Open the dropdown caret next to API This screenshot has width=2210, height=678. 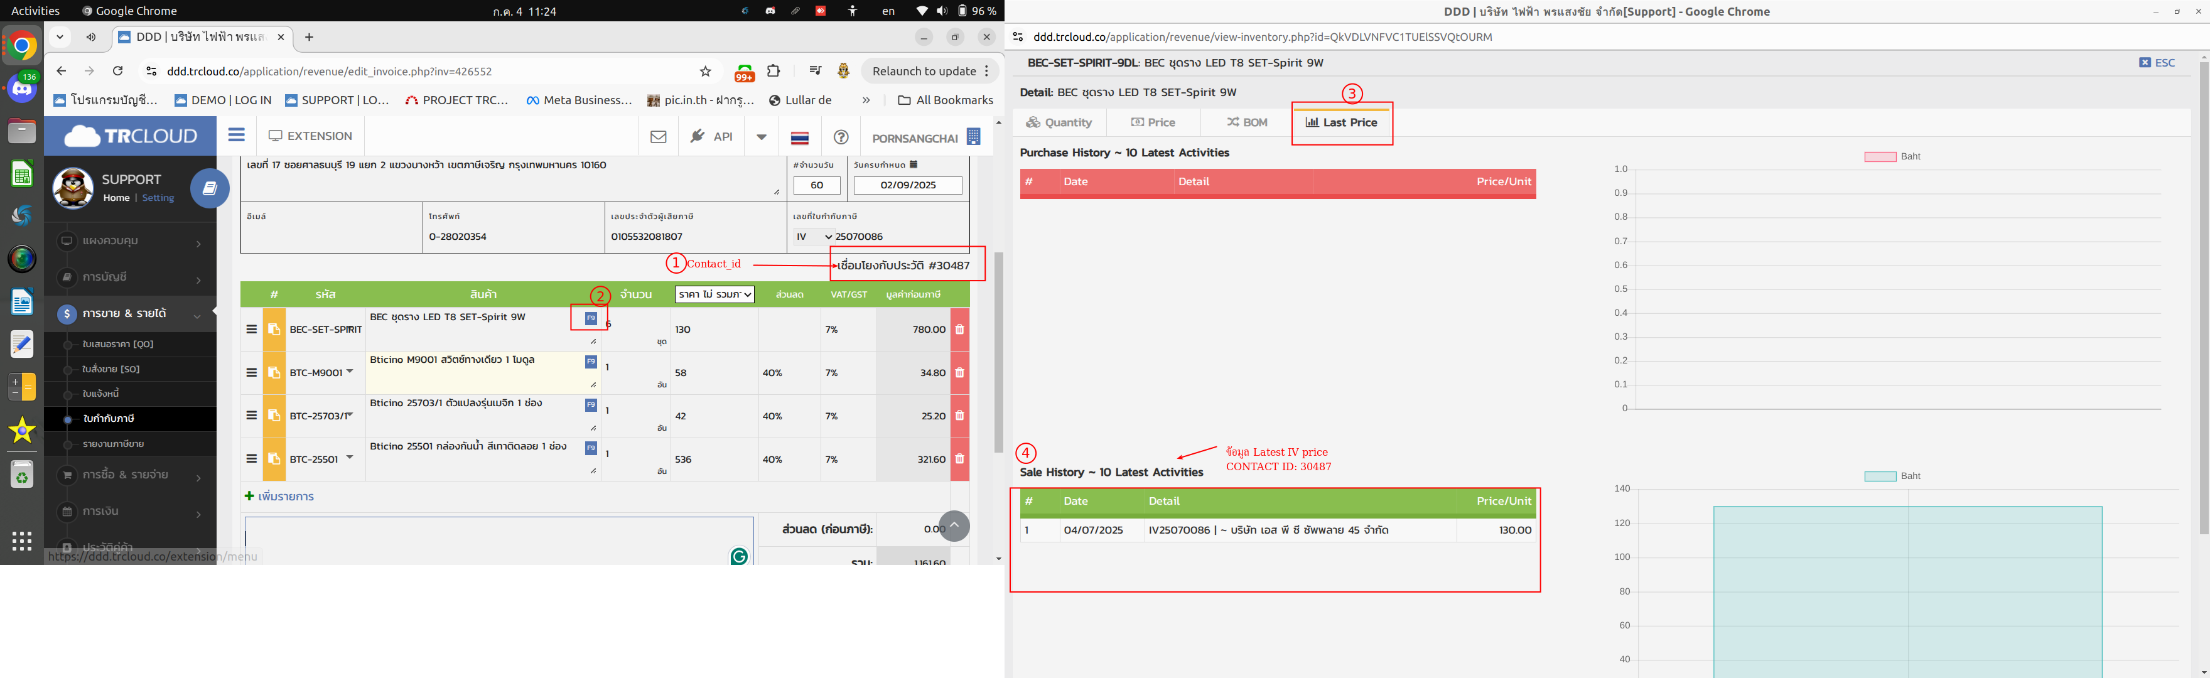click(x=761, y=136)
